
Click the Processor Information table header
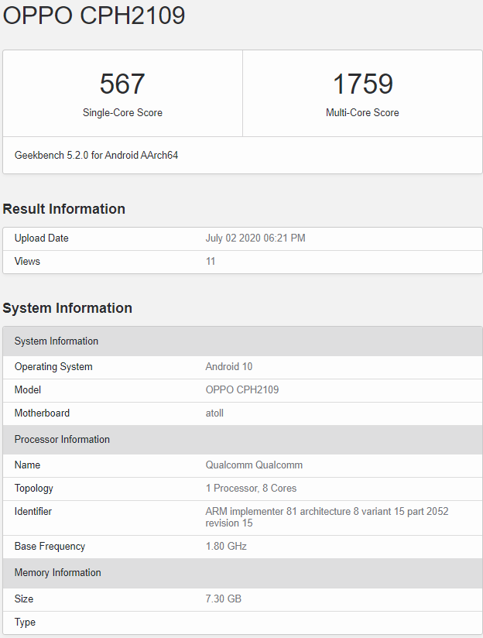pos(242,440)
